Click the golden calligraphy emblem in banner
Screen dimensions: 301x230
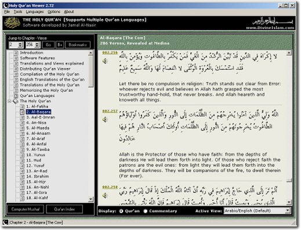click(x=12, y=23)
